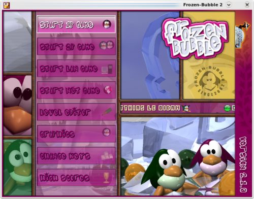Click the trophy icon on High Scores
Image resolution: width=254 pixels, height=199 pixels.
(106, 178)
